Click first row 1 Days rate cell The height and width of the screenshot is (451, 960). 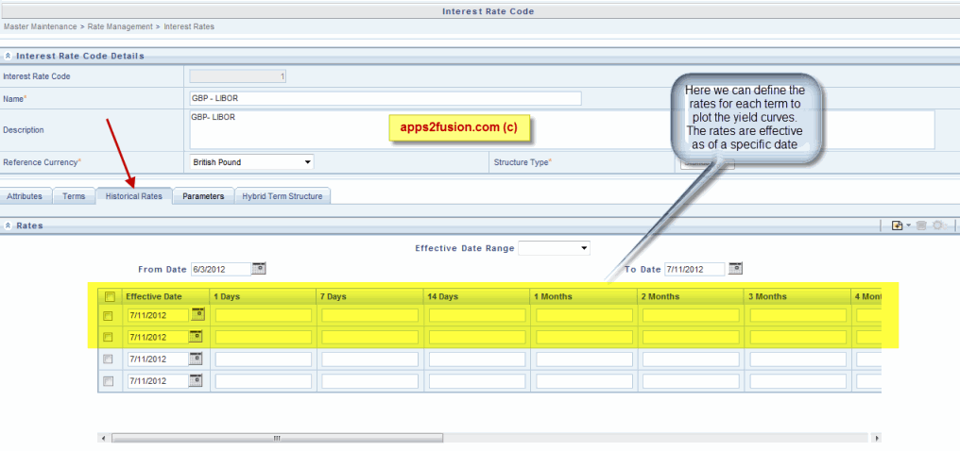click(264, 315)
